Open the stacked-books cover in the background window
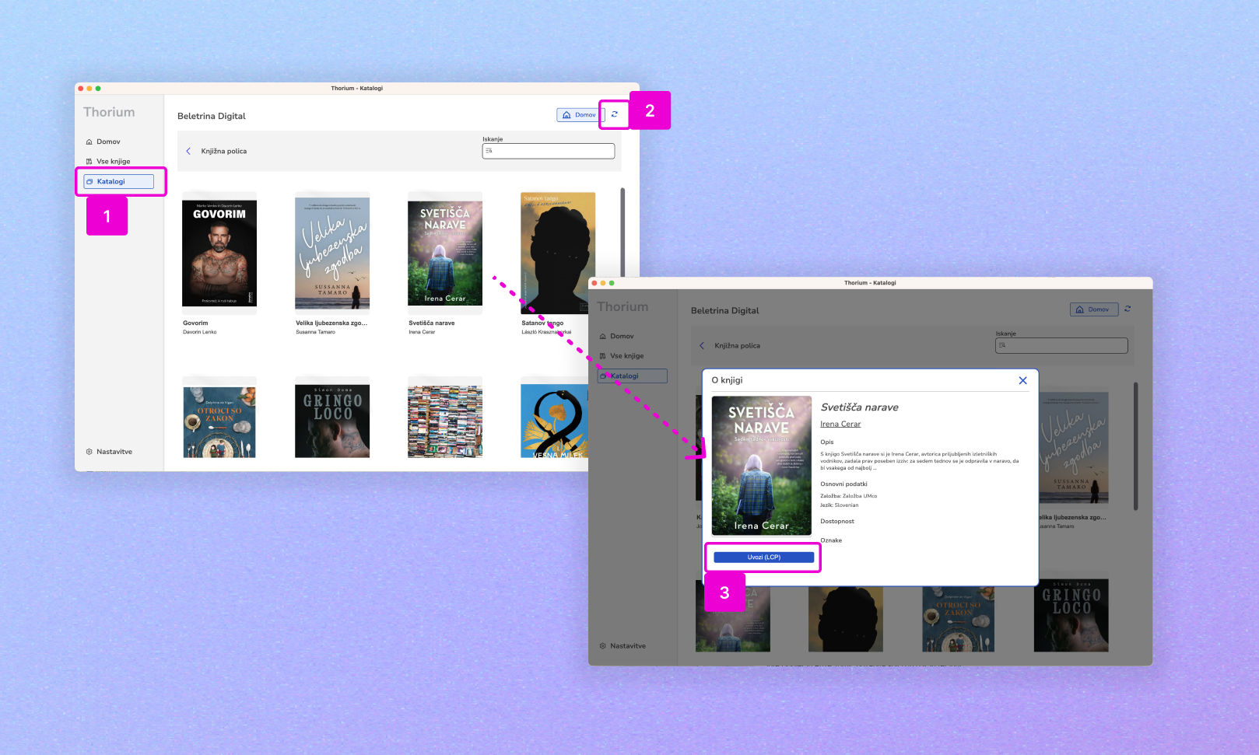Screen dimensions: 1259x755 click(x=445, y=421)
